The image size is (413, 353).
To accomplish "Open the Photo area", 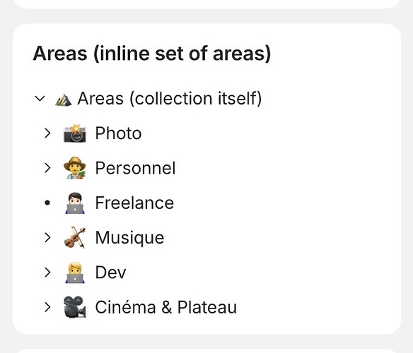I will (x=118, y=133).
